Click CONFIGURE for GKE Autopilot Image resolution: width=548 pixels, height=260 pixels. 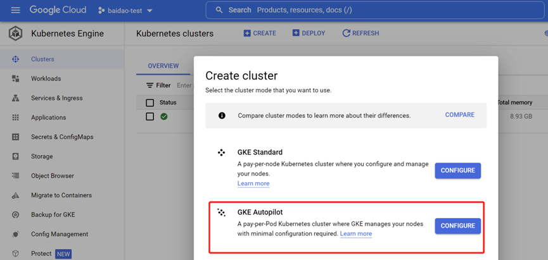point(458,226)
